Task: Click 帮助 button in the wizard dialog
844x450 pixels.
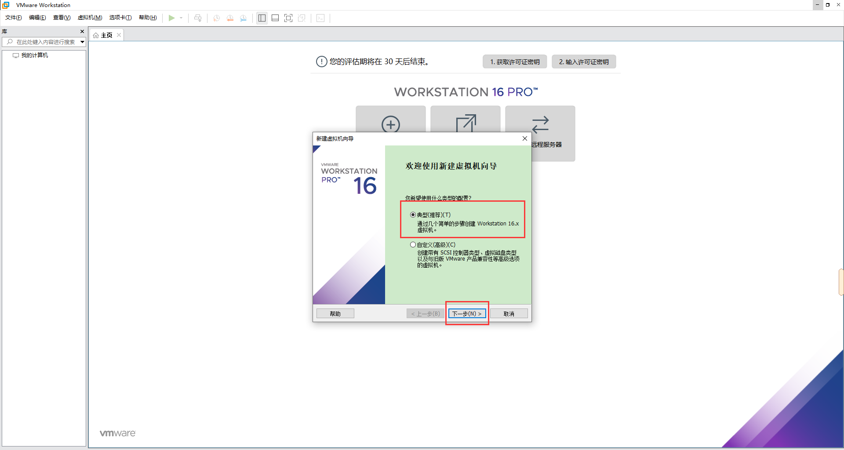Action: (x=335, y=314)
